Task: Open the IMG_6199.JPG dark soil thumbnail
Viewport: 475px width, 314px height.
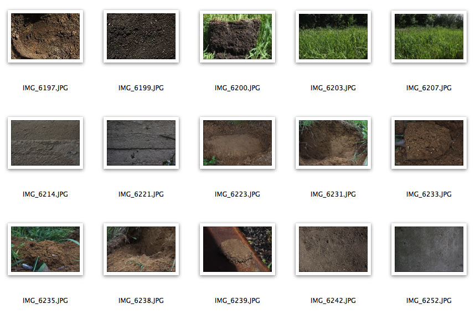Action: (x=141, y=37)
